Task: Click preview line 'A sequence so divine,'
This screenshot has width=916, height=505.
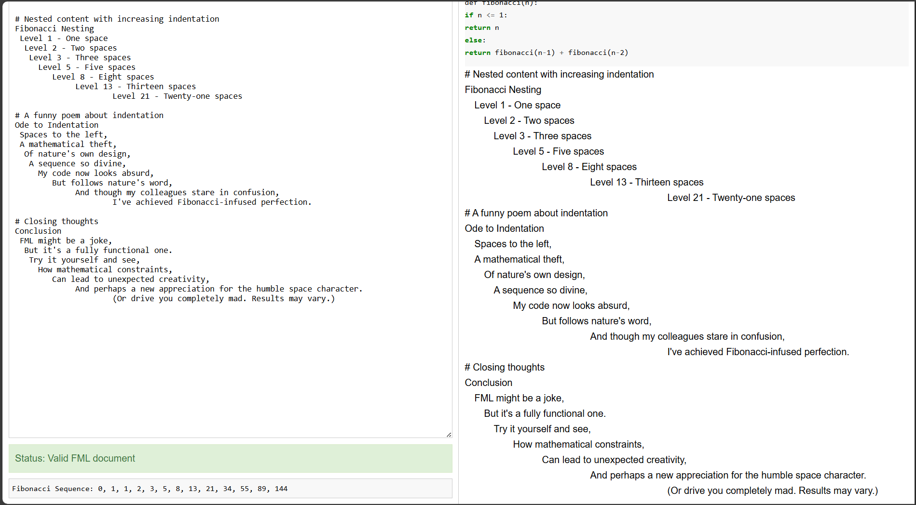Action: coord(541,290)
